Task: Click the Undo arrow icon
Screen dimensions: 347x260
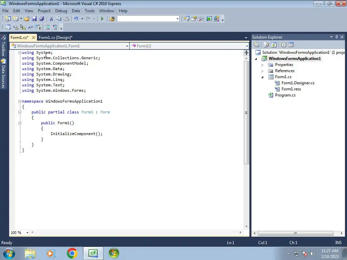Action: tap(76, 19)
